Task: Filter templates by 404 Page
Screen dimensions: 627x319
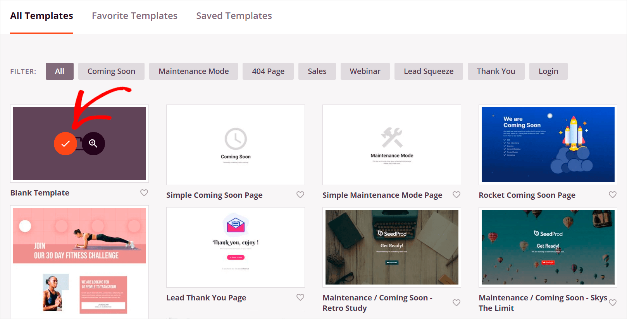Action: point(268,71)
